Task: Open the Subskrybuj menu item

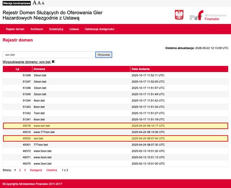Action: (56, 29)
